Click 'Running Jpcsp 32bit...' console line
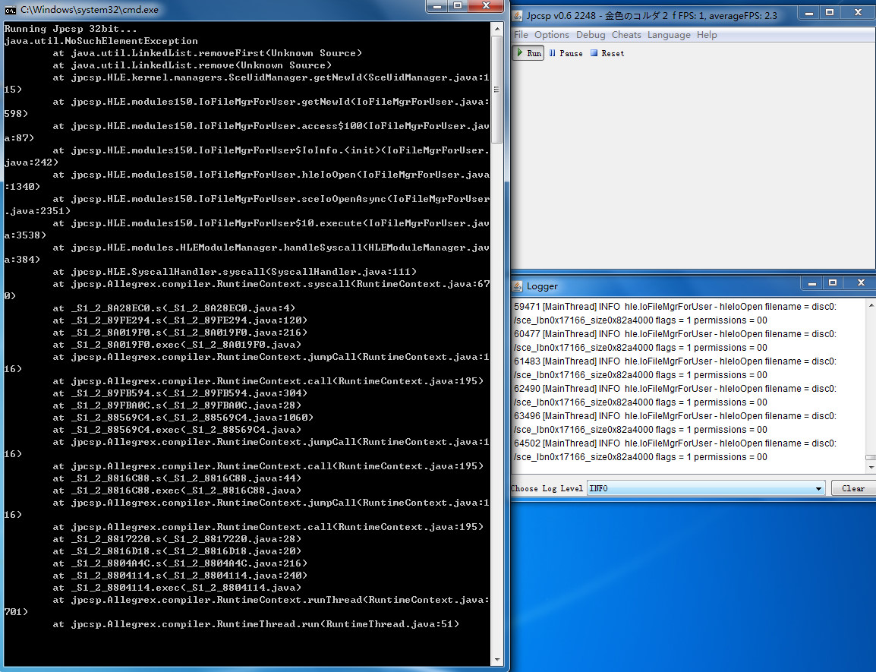Screen dimensions: 876x672 pyautogui.click(x=71, y=29)
